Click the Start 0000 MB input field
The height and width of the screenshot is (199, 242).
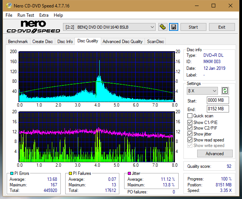point(218,100)
